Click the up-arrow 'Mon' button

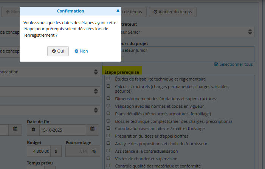click(x=11, y=12)
